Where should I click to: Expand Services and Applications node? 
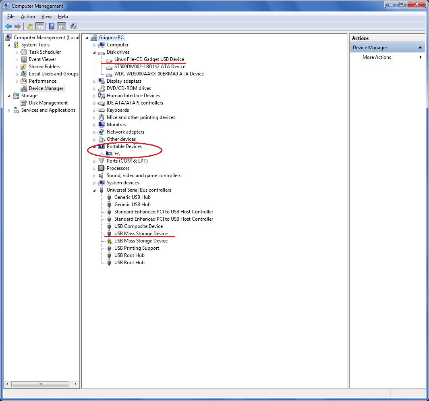9,111
